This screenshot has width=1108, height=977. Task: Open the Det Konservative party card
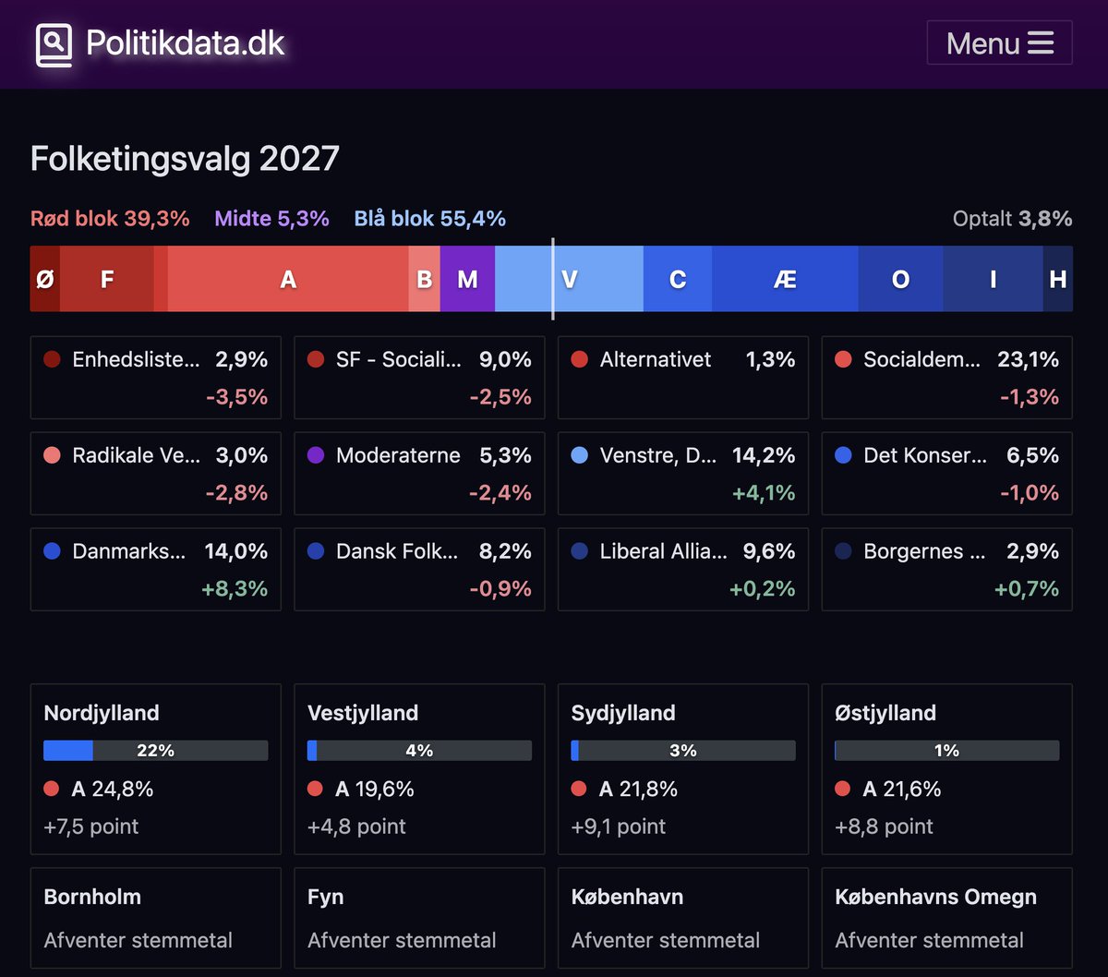tap(947, 474)
